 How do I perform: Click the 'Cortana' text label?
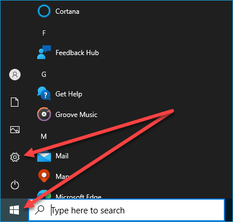pos(68,11)
